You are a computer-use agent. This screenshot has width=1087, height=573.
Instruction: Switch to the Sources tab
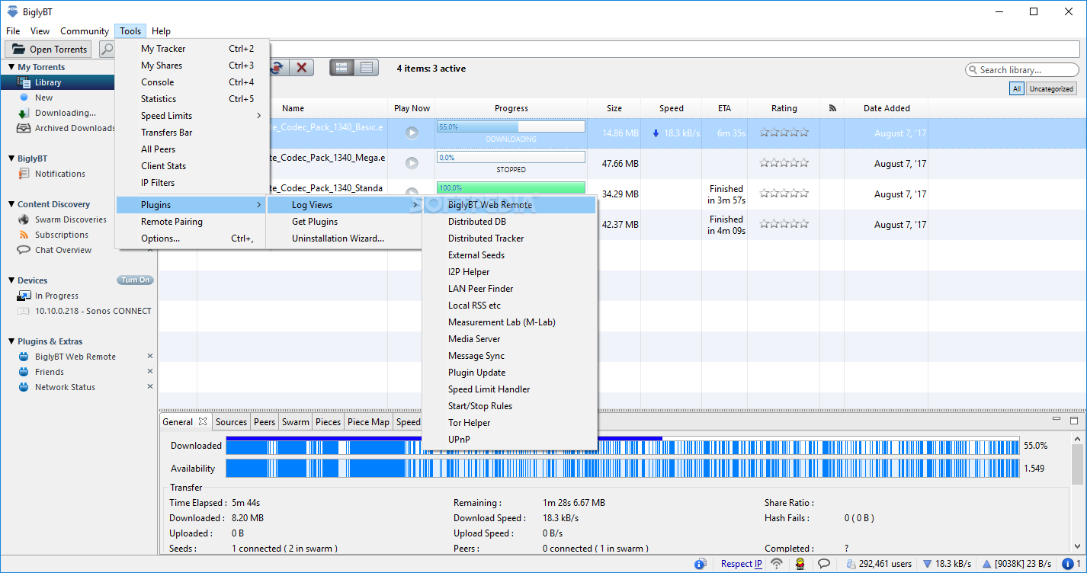231,422
